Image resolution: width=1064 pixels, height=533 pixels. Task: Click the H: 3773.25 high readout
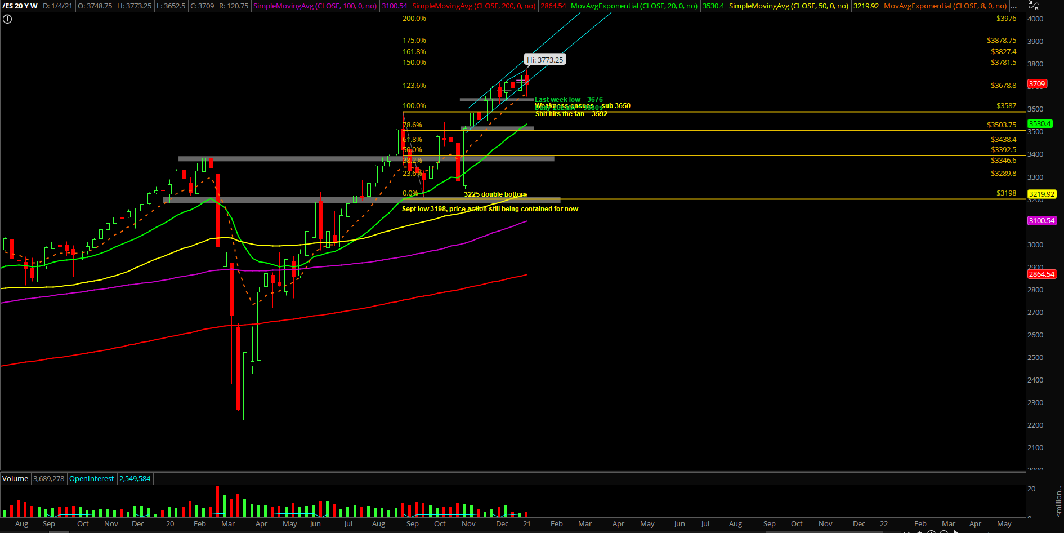point(134,6)
